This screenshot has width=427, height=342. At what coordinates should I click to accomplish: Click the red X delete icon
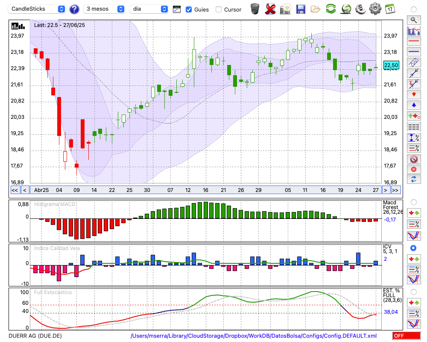[x=270, y=9]
